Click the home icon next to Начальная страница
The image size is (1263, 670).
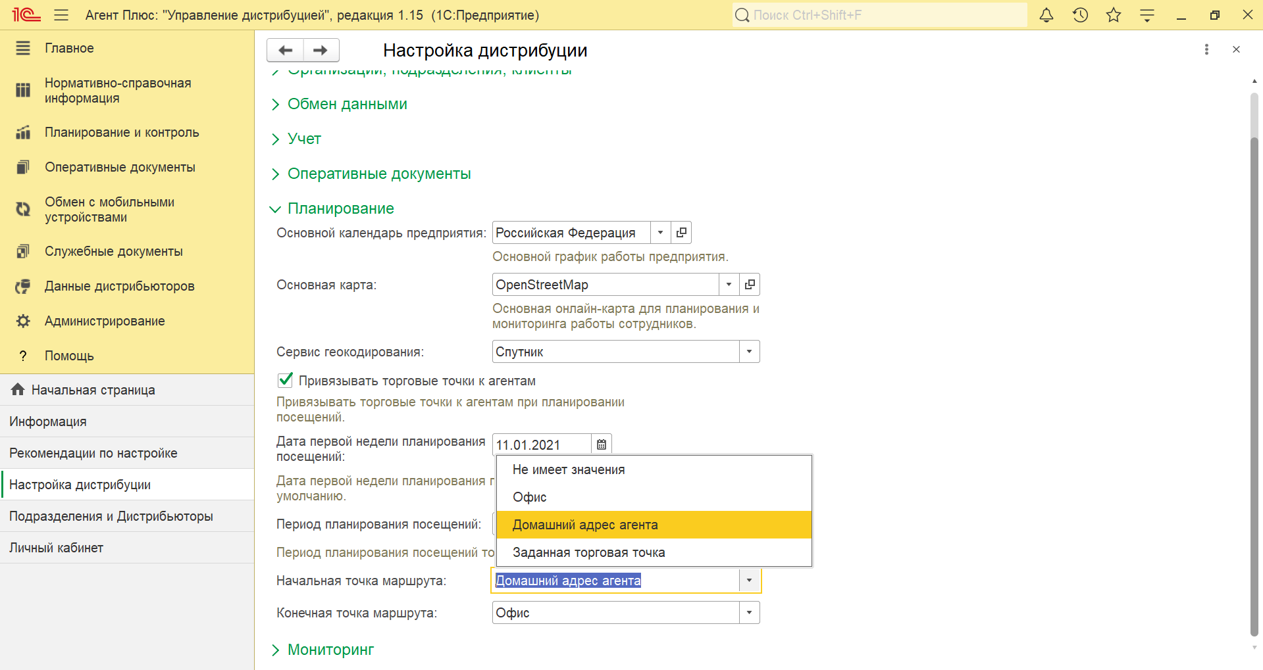(18, 389)
